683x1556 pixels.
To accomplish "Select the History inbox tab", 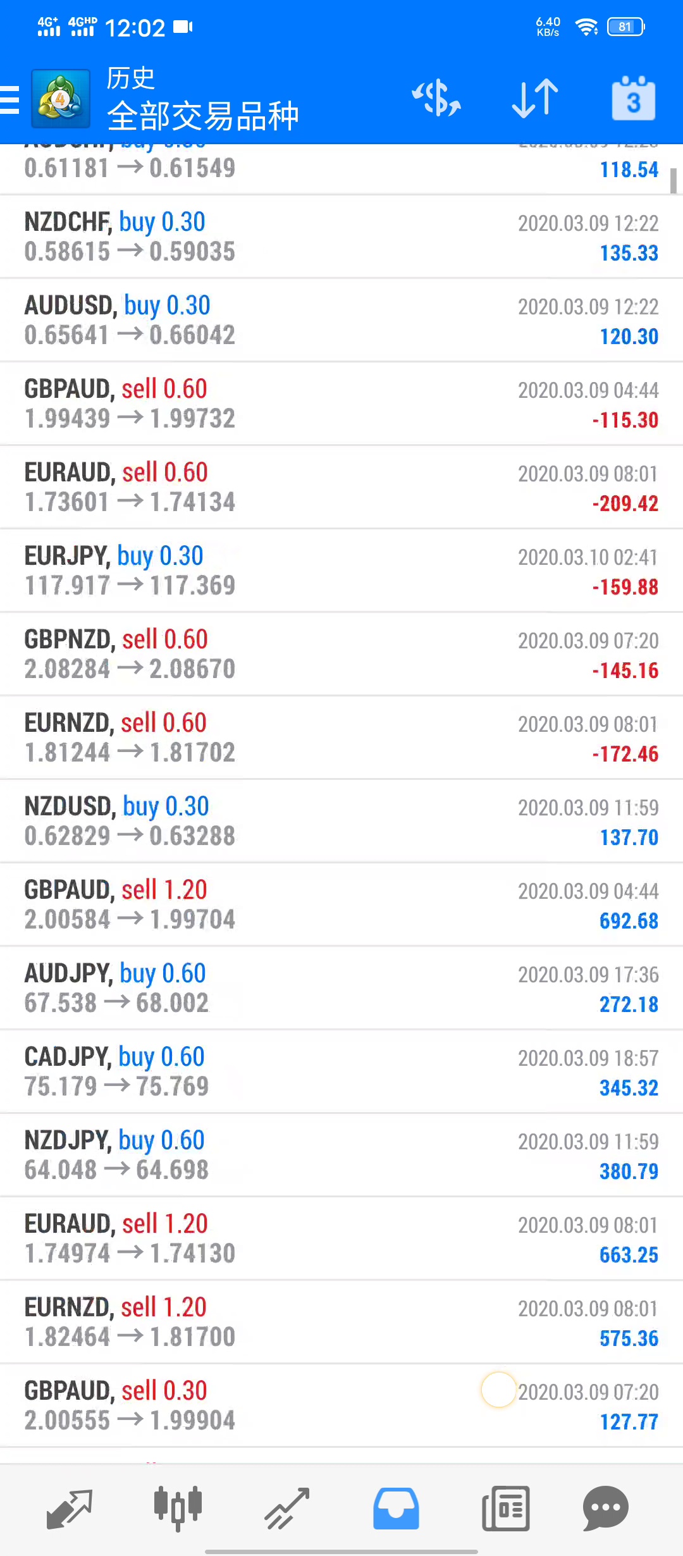I will click(396, 1508).
